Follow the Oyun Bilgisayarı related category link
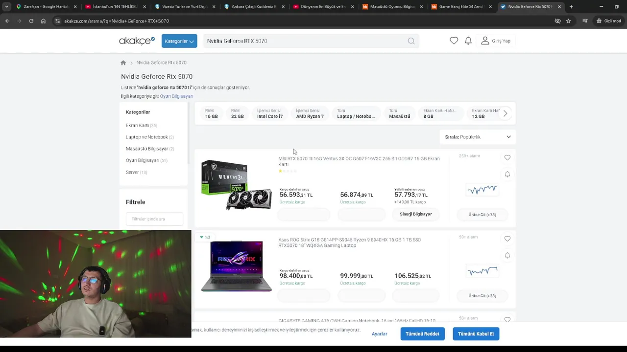The image size is (627, 352). (x=176, y=96)
